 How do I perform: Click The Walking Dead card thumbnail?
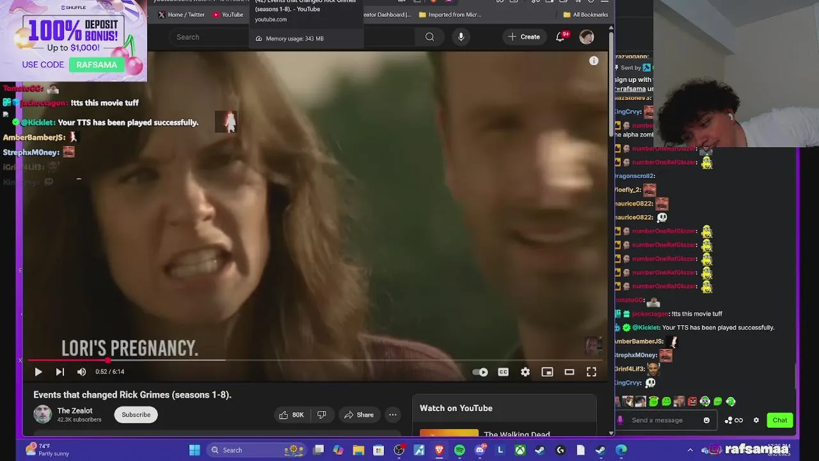click(449, 433)
